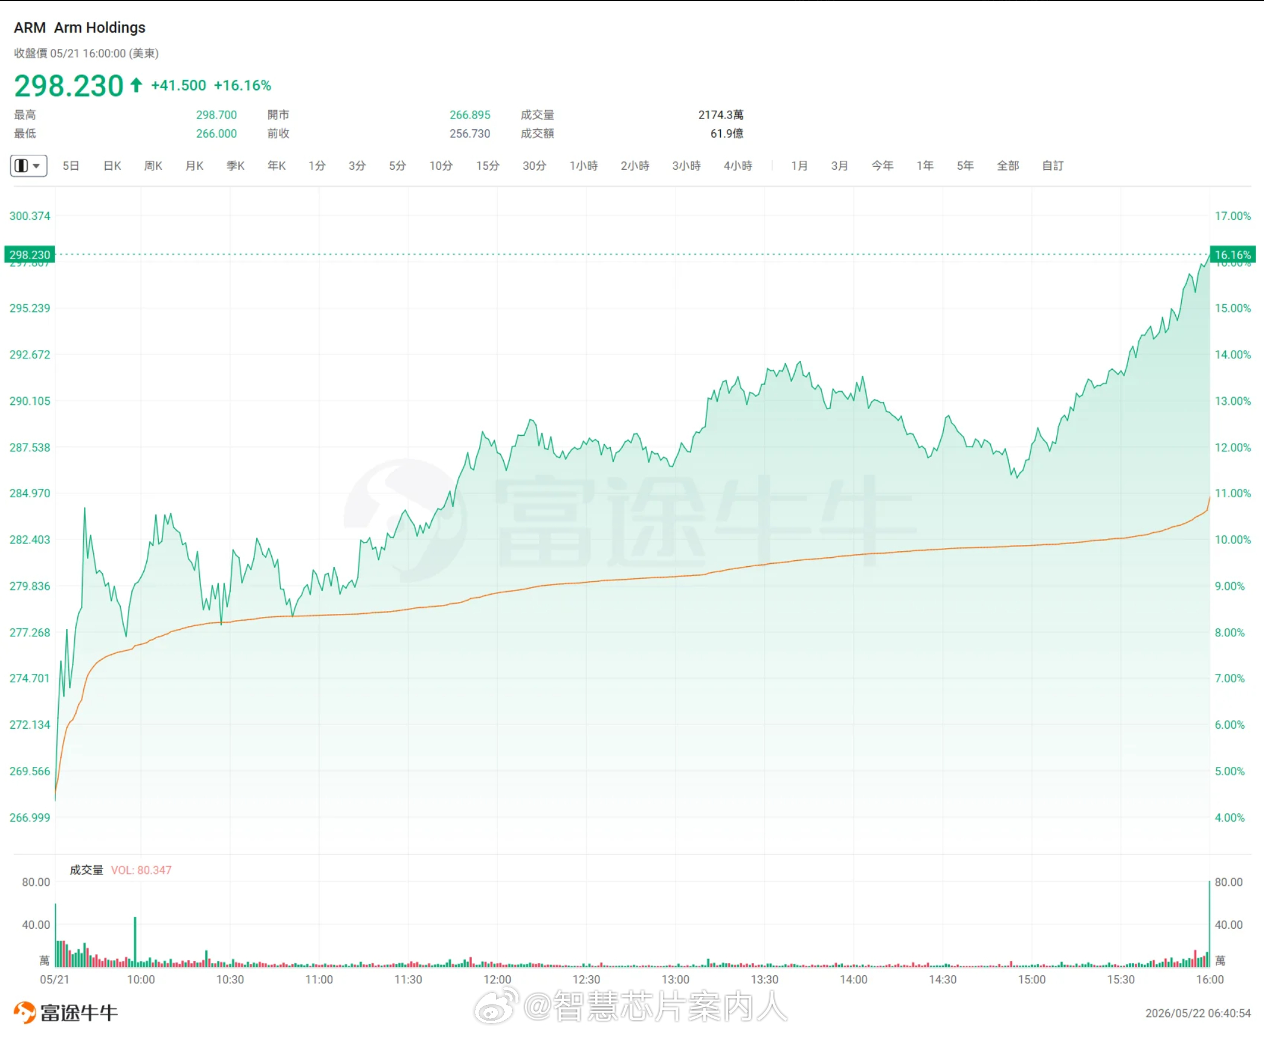
Task: Select the 年K chart tab
Action: click(x=276, y=166)
